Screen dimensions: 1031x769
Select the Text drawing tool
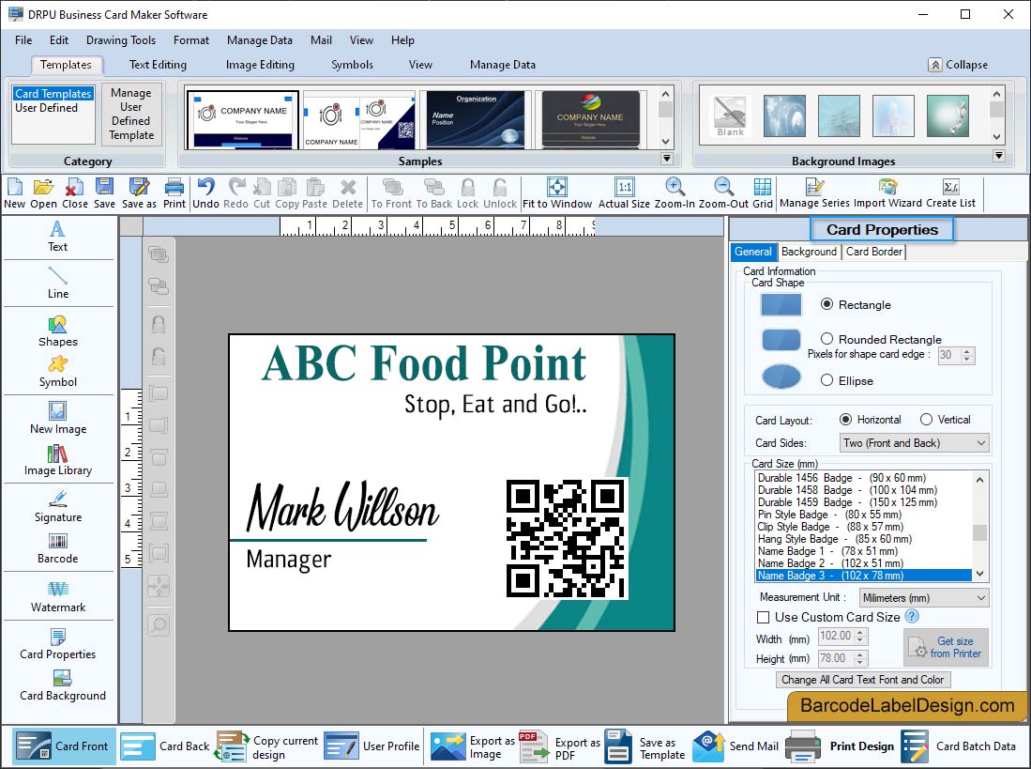pyautogui.click(x=58, y=237)
